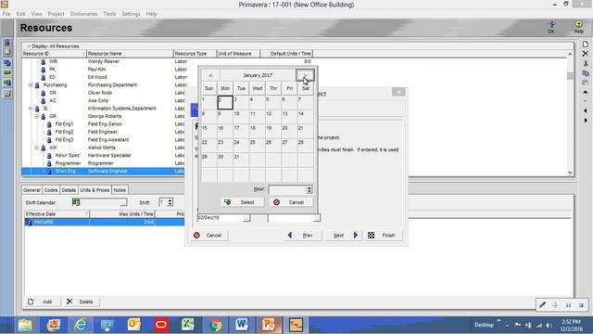Image resolution: width=593 pixels, height=334 pixels.
Task: Click the green bar icon in left sidebar
Action: pyautogui.click(x=7, y=72)
